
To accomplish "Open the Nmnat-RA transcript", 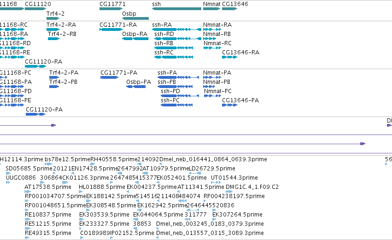I will point(217,25).
